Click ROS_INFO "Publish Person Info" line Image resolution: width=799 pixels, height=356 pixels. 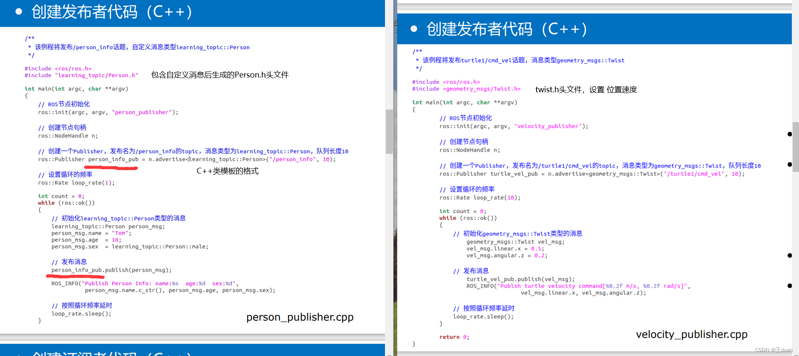(145, 284)
